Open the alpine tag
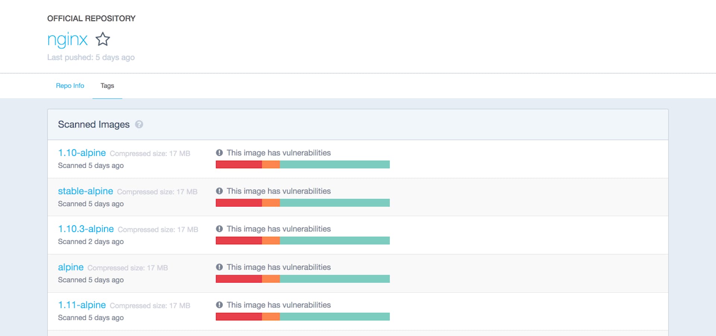This screenshot has height=336, width=716. 70,267
